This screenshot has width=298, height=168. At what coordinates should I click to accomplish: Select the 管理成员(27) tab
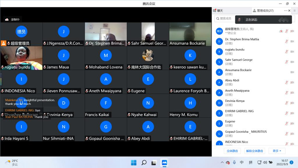click(263, 11)
